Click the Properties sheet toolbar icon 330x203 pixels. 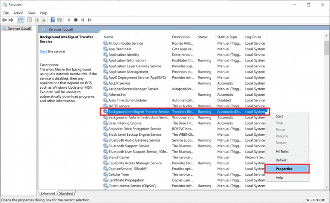(29, 20)
